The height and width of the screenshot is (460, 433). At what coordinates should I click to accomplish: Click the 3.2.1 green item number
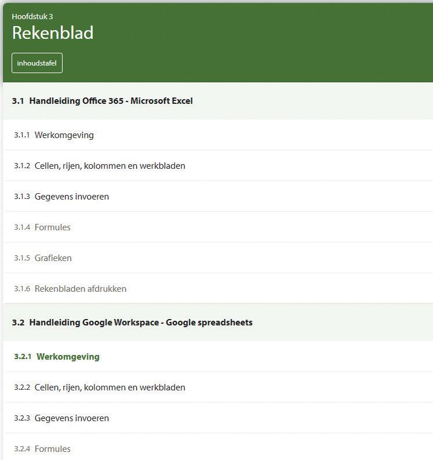click(23, 357)
